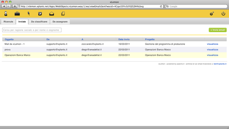Click the power logout icon

tap(223, 14)
